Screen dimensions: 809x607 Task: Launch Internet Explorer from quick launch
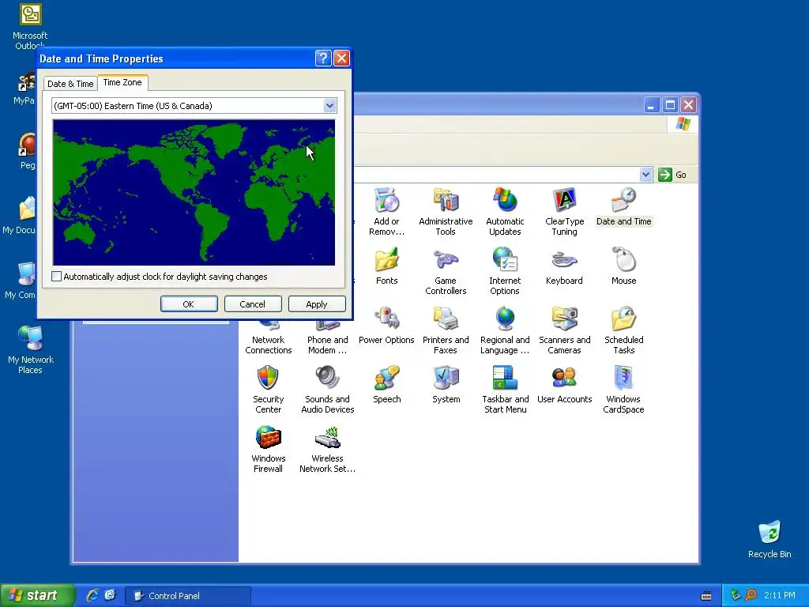tap(93, 595)
